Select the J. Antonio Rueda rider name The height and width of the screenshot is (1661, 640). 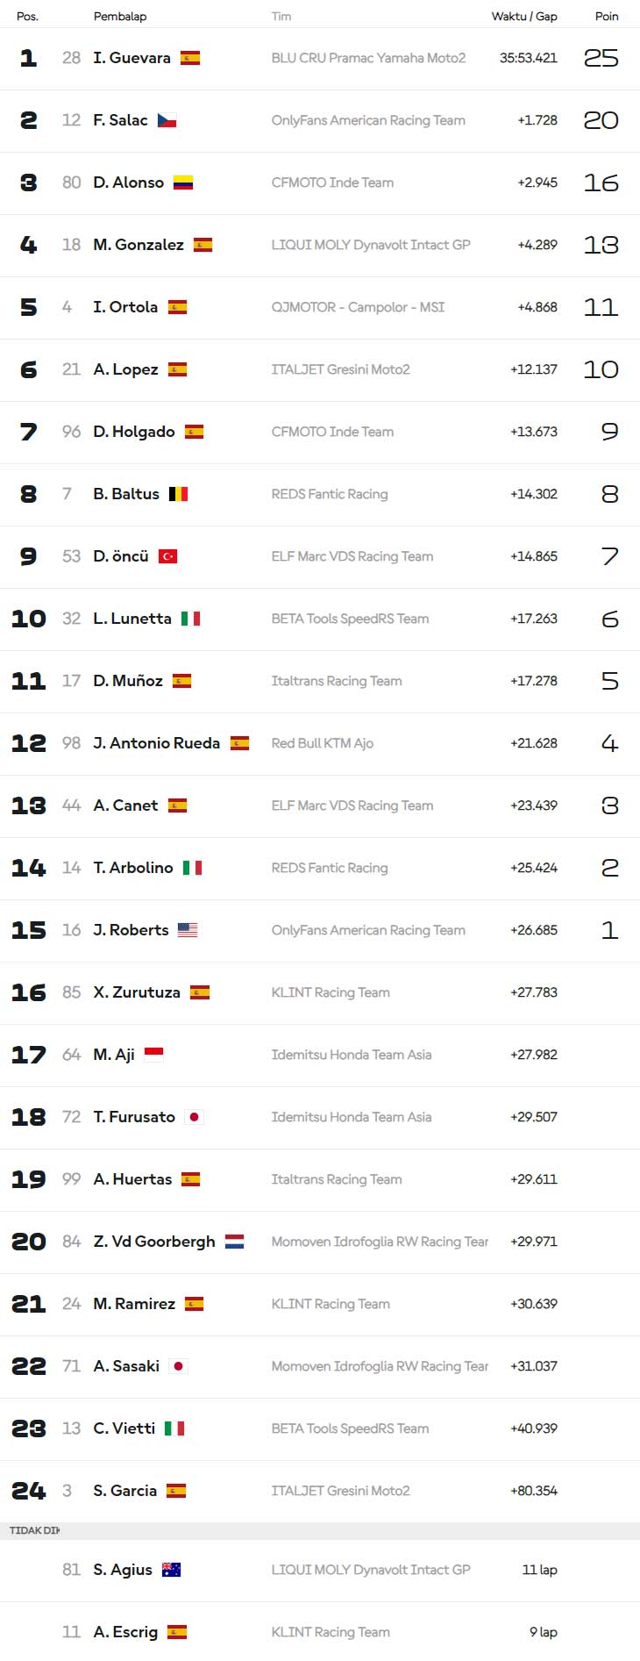point(157,743)
